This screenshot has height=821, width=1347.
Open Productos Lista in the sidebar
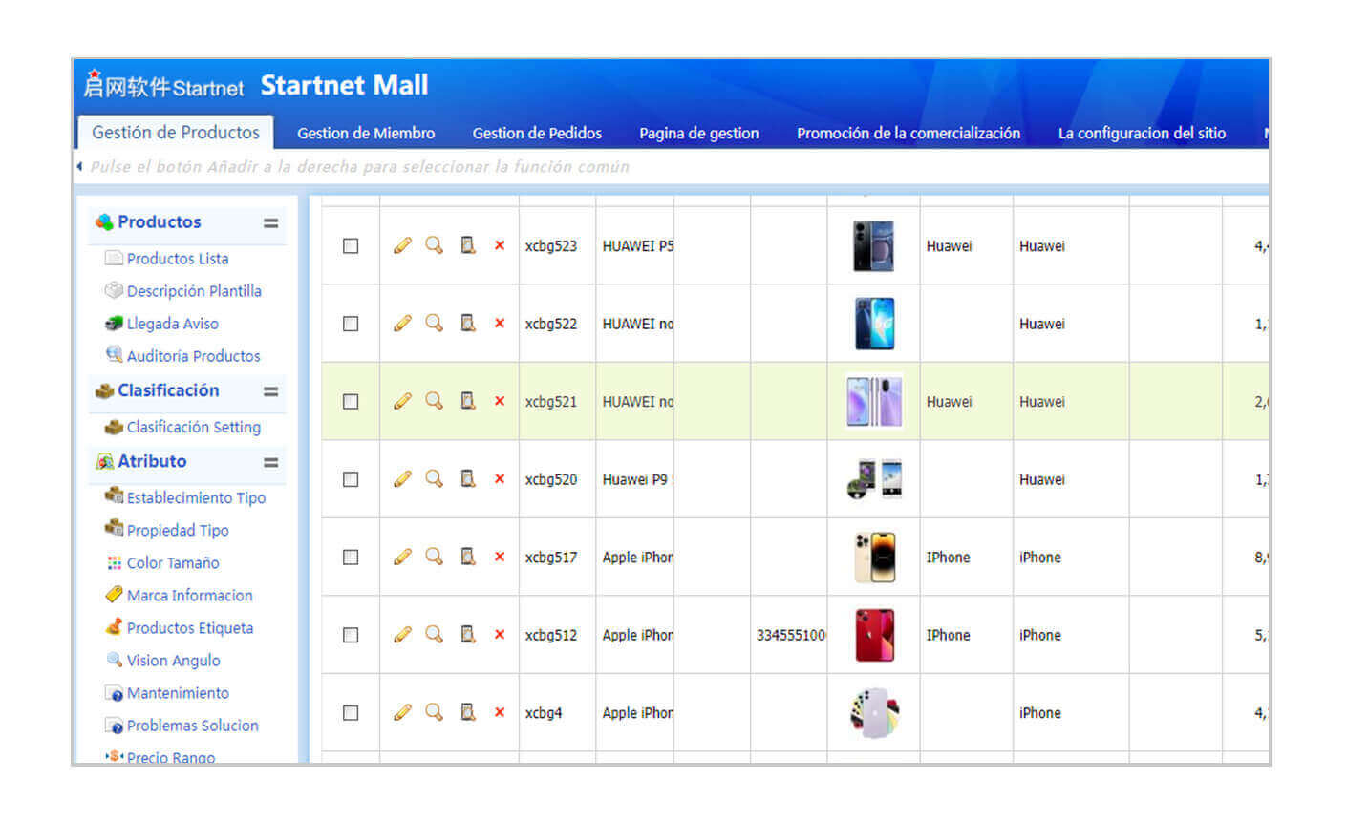[178, 259]
